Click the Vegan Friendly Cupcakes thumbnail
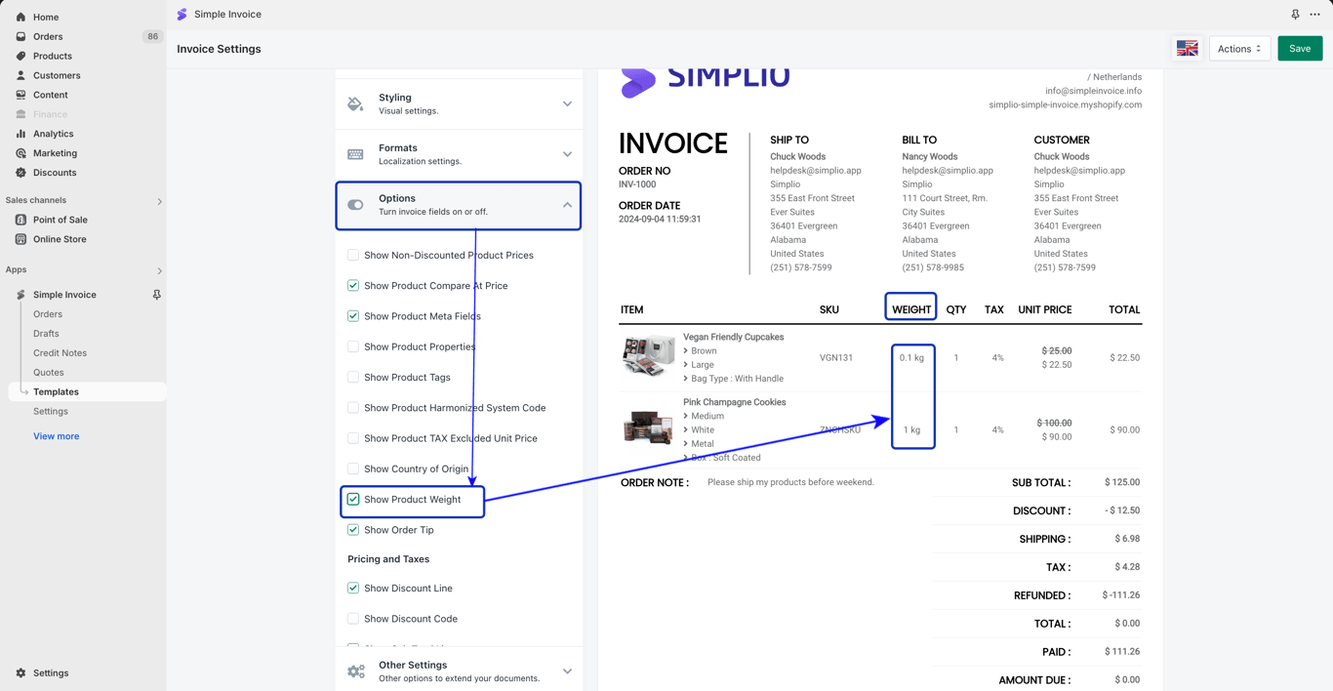Screen dimensions: 1333x691 (648, 356)
